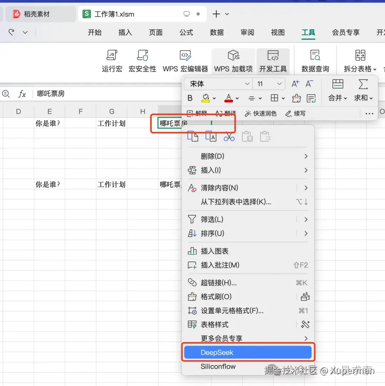The width and height of the screenshot is (385, 386).
Task: Open the more options ellipsis in mini toolbar
Action: click(x=369, y=113)
